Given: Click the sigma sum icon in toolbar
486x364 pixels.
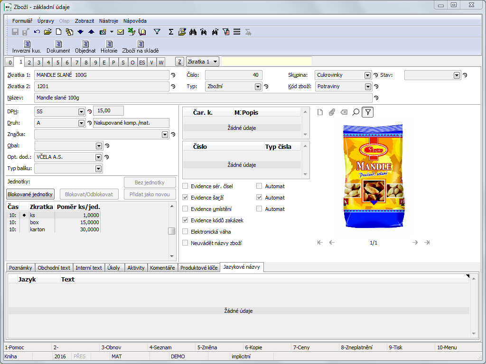Looking at the screenshot, I should point(171,32).
